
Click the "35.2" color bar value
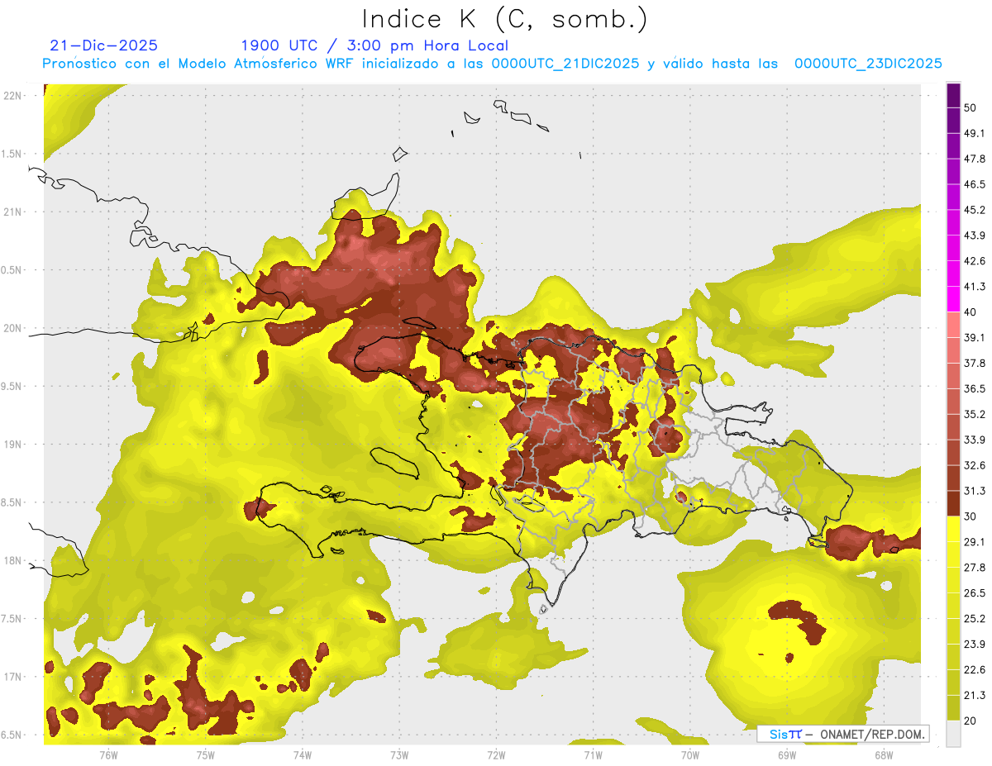(x=975, y=414)
